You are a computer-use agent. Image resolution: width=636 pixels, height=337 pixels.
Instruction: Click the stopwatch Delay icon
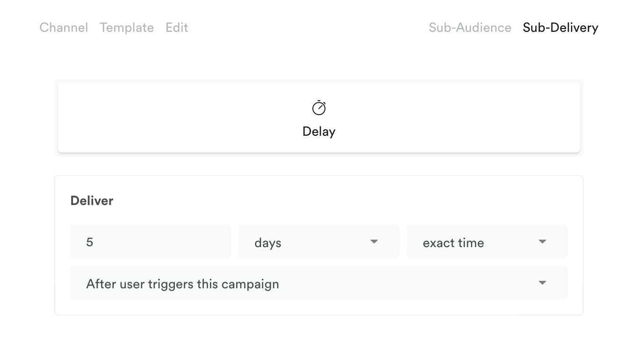319,108
